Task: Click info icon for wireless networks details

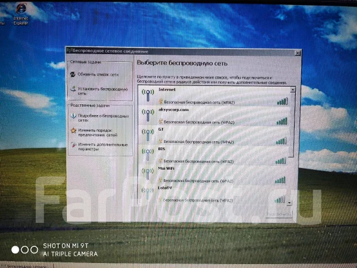Action: pyautogui.click(x=73, y=116)
